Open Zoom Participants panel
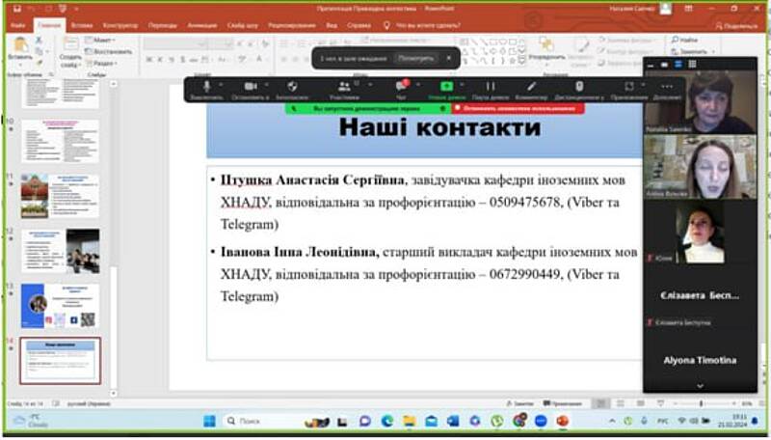This screenshot has height=440, width=771. pyautogui.click(x=344, y=87)
